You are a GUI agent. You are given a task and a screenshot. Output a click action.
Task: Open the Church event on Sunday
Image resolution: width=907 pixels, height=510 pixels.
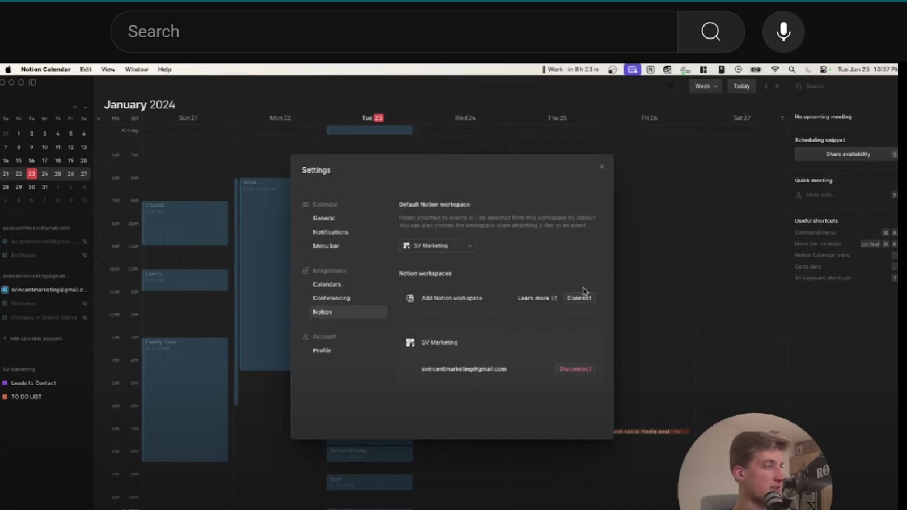(x=185, y=223)
